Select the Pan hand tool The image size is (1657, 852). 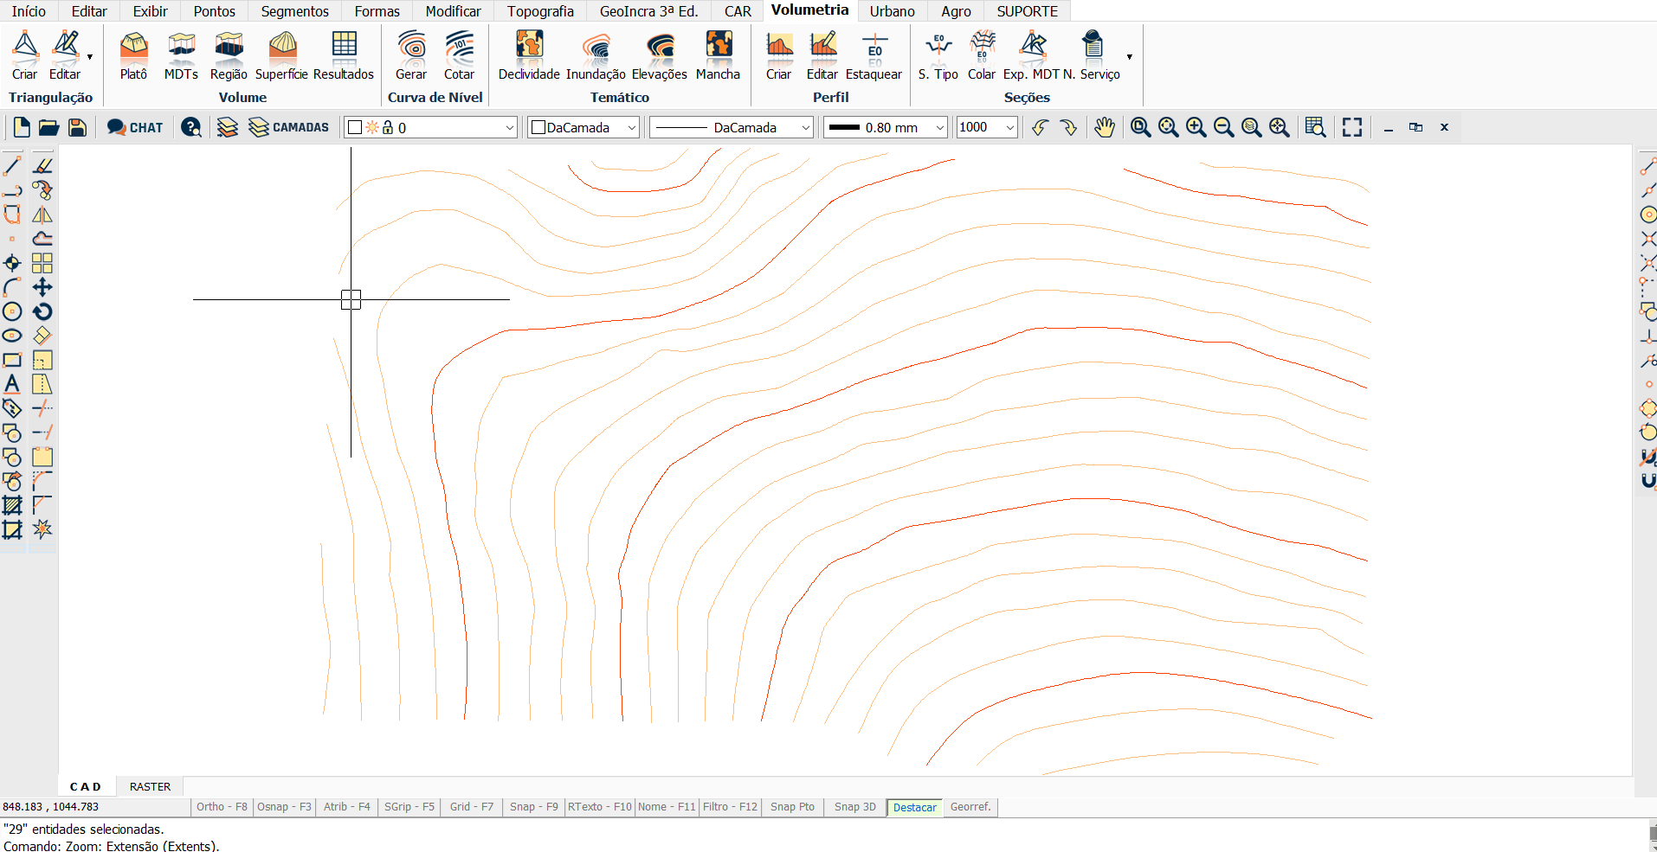tap(1104, 128)
